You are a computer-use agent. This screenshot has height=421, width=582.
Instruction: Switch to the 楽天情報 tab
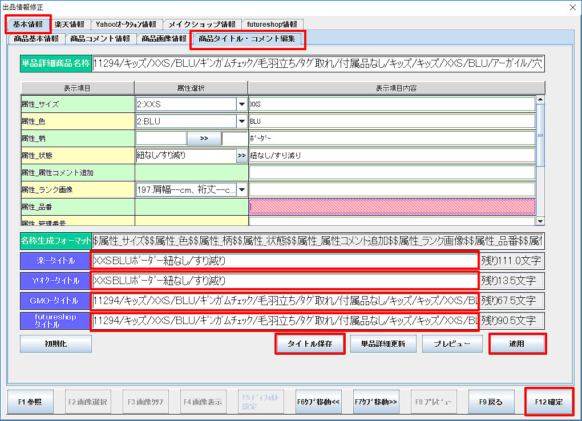(70, 25)
